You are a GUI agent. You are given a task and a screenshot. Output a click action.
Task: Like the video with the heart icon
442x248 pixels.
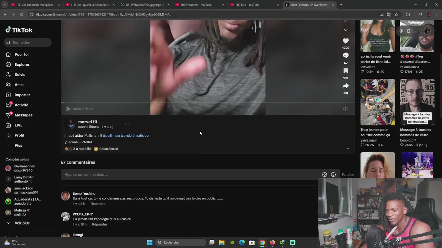[x=346, y=41]
